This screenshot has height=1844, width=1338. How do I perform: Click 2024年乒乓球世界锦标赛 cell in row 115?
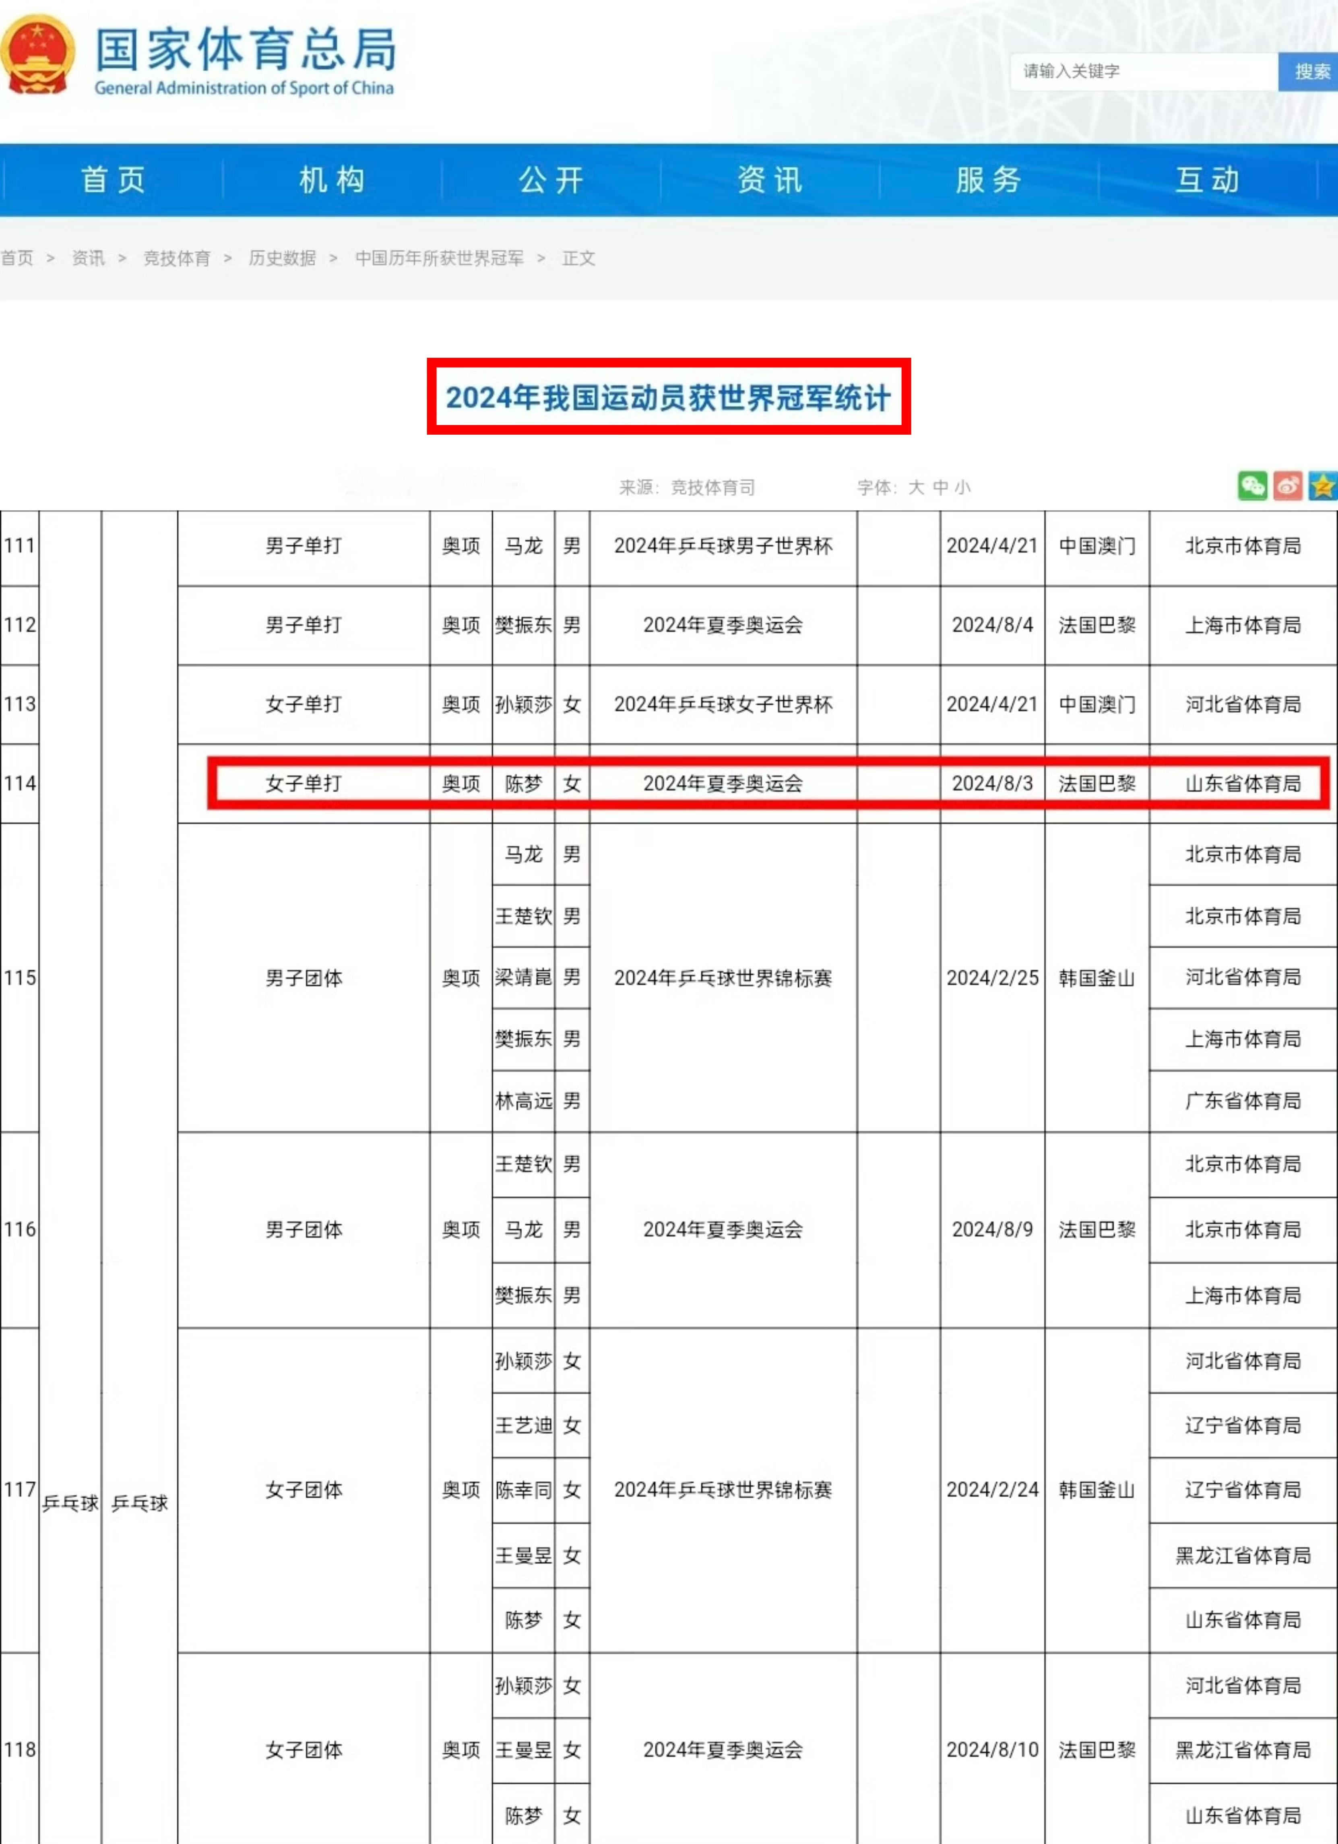pyautogui.click(x=723, y=978)
